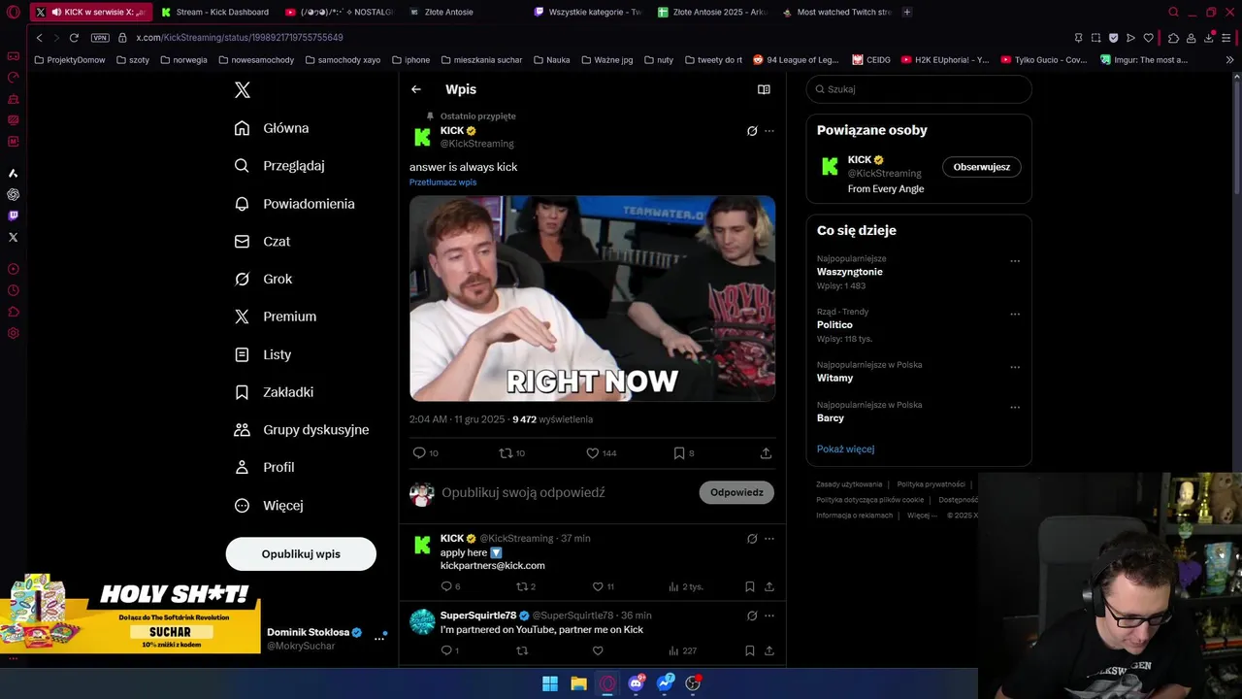Screen dimensions: 1242x699
Task: Open Windows Start menu
Action: click(x=550, y=683)
